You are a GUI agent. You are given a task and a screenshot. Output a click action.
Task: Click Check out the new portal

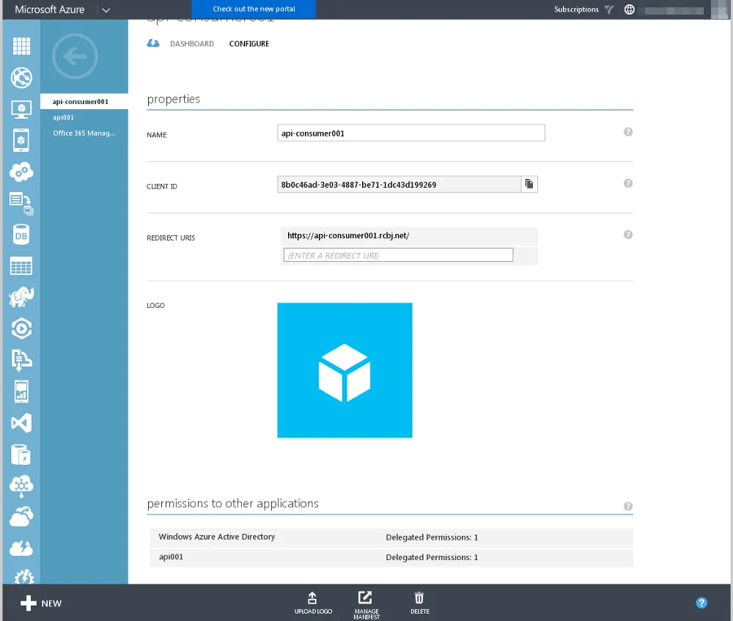point(254,9)
